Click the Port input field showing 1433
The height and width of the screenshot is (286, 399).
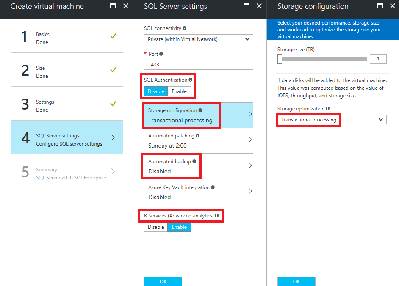point(199,65)
